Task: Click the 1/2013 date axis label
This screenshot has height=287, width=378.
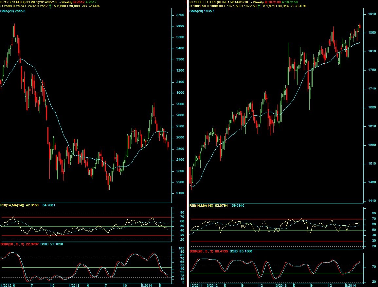Action: [x=74, y=286]
